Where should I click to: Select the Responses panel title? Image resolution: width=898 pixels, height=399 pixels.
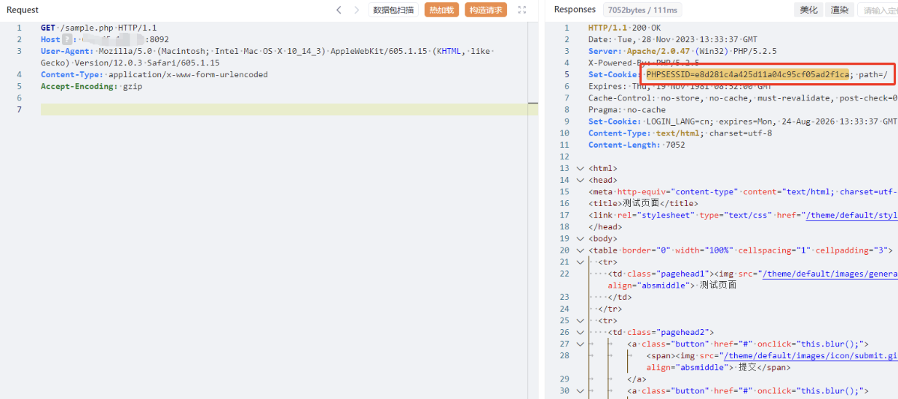[575, 9]
